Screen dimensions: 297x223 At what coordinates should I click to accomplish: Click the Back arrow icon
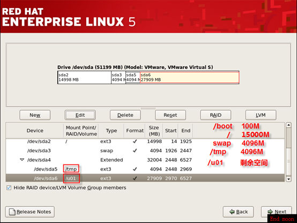[232, 212]
